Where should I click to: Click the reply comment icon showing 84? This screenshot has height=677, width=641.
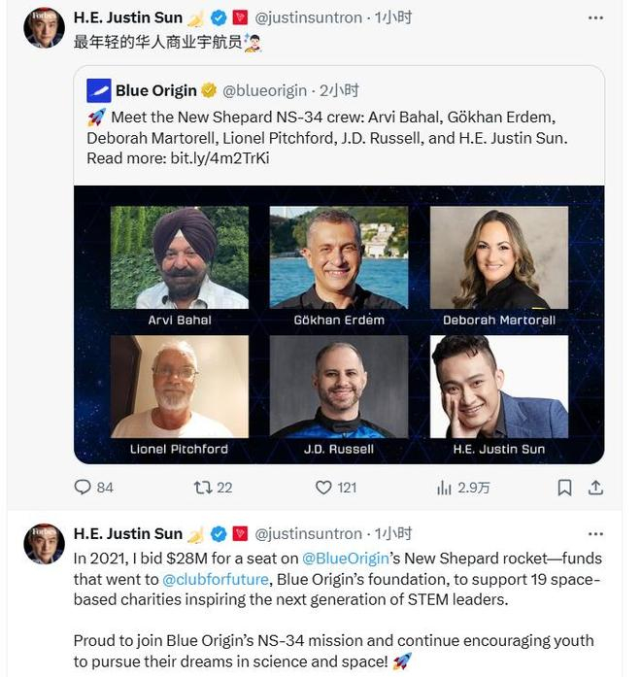83,488
